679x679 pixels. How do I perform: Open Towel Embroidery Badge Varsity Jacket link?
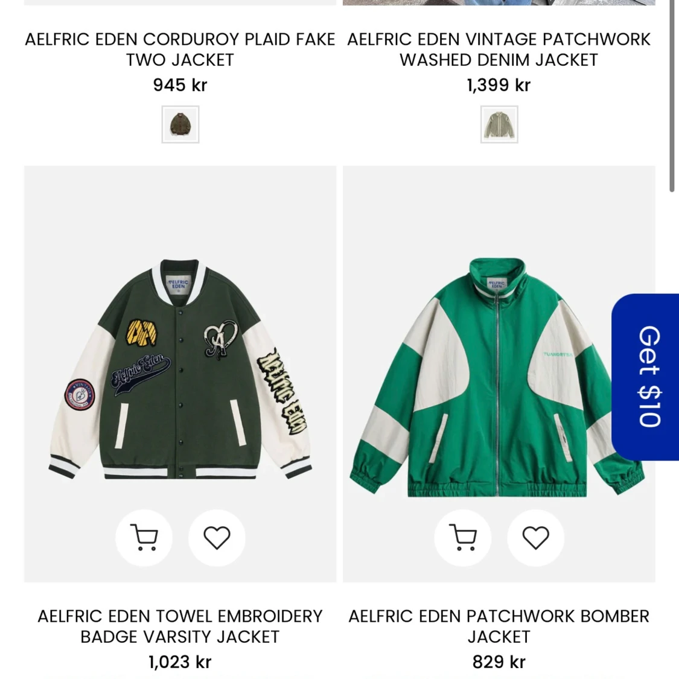click(x=180, y=626)
